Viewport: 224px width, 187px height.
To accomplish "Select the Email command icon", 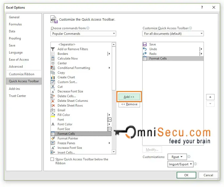I will pyautogui.click(x=53, y=110).
